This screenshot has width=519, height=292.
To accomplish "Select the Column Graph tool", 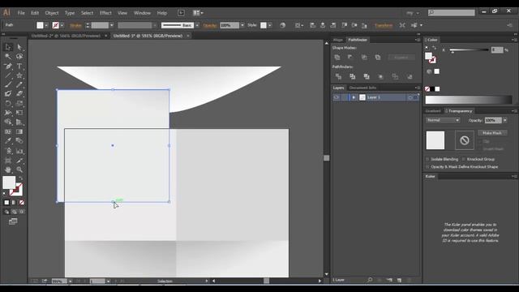I will 19,151.
